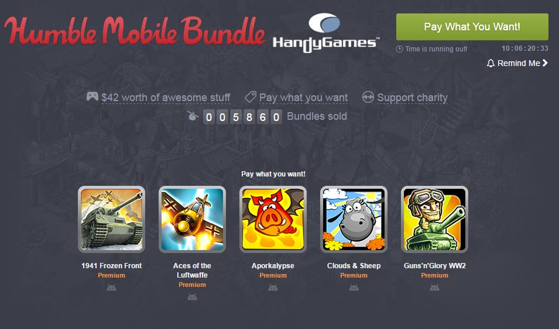
Task: Click the Android icon under Clouds & Sheep
Action: point(354,288)
